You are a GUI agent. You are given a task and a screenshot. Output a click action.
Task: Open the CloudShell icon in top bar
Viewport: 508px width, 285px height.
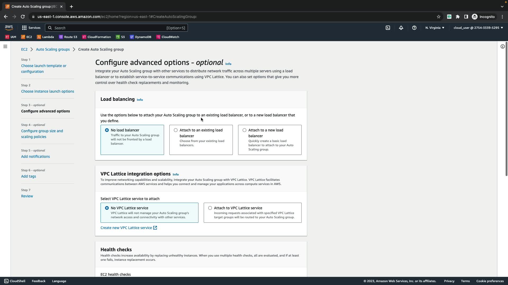[388, 28]
